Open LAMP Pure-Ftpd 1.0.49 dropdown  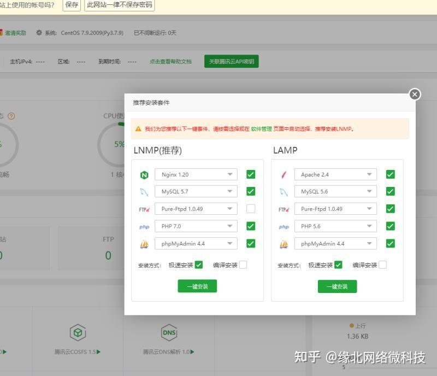pyautogui.click(x=335, y=209)
